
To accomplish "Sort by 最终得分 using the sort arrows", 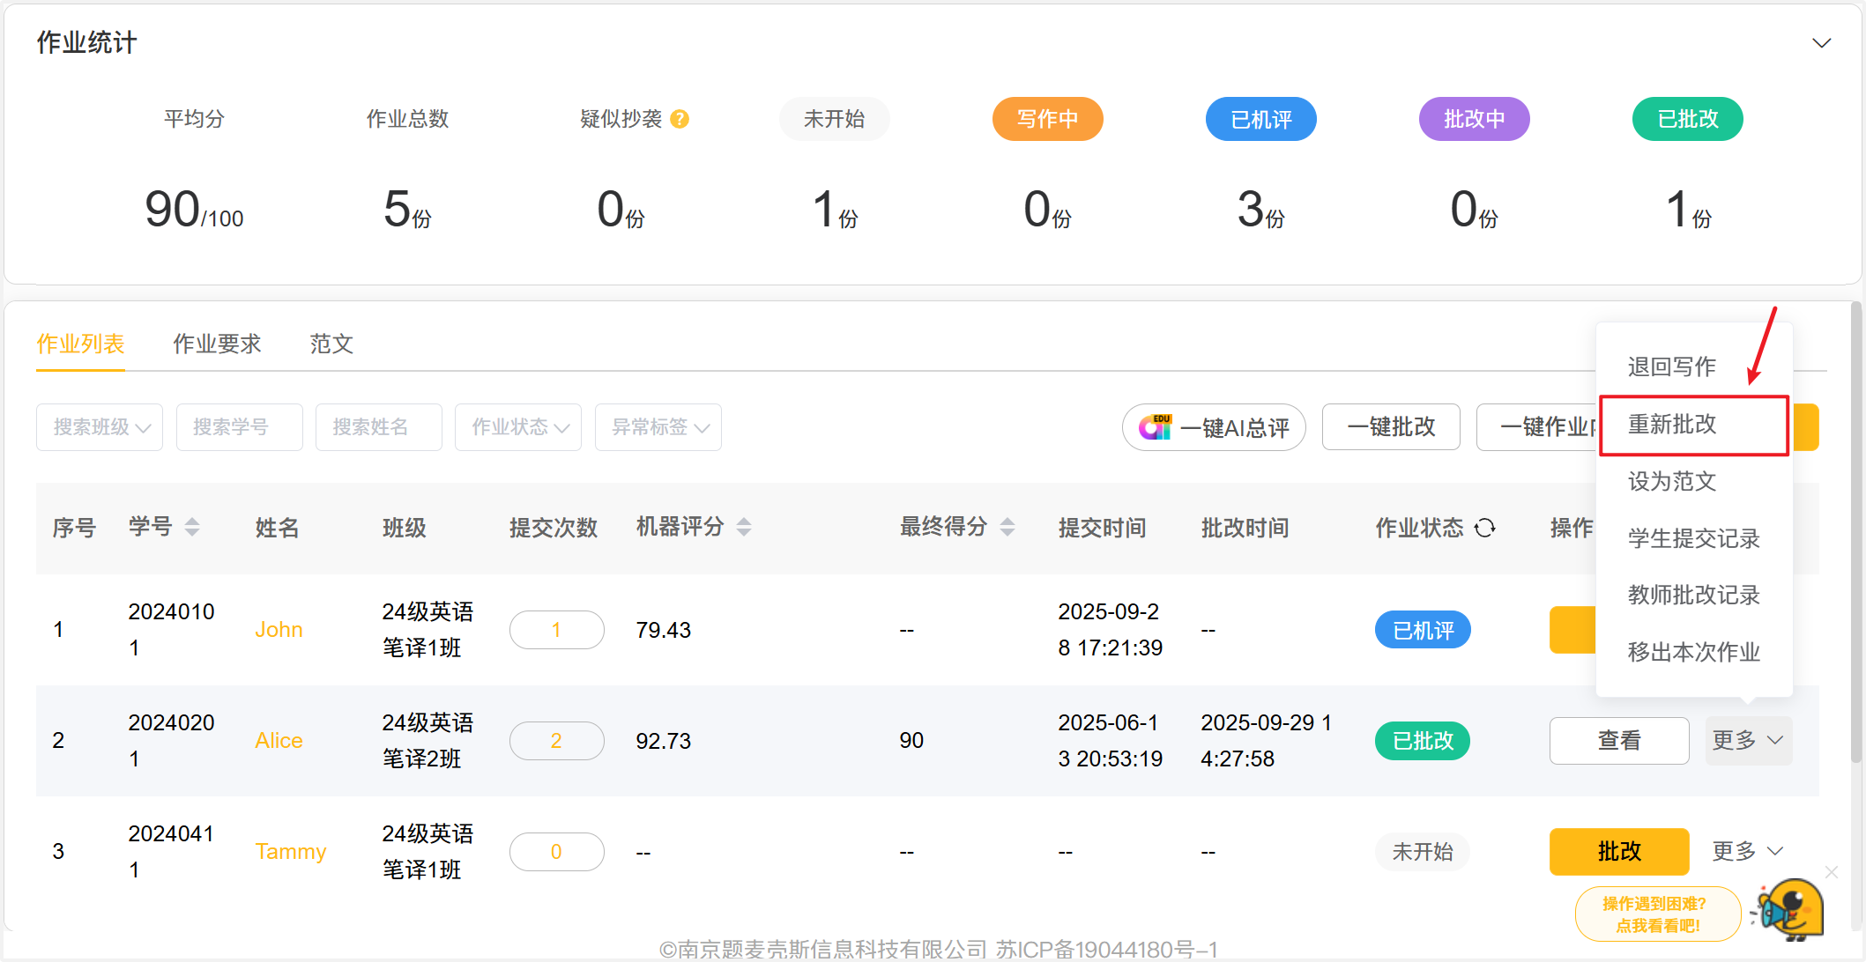I will pyautogui.click(x=1007, y=527).
